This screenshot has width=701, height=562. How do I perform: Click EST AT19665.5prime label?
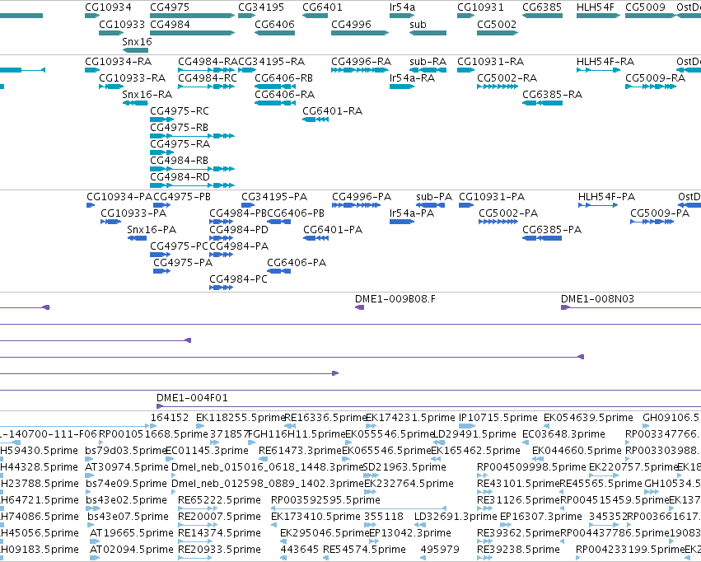132,533
